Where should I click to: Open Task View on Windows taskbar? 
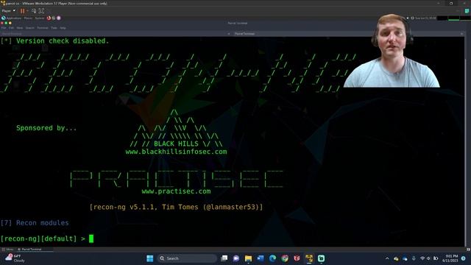pos(224,258)
